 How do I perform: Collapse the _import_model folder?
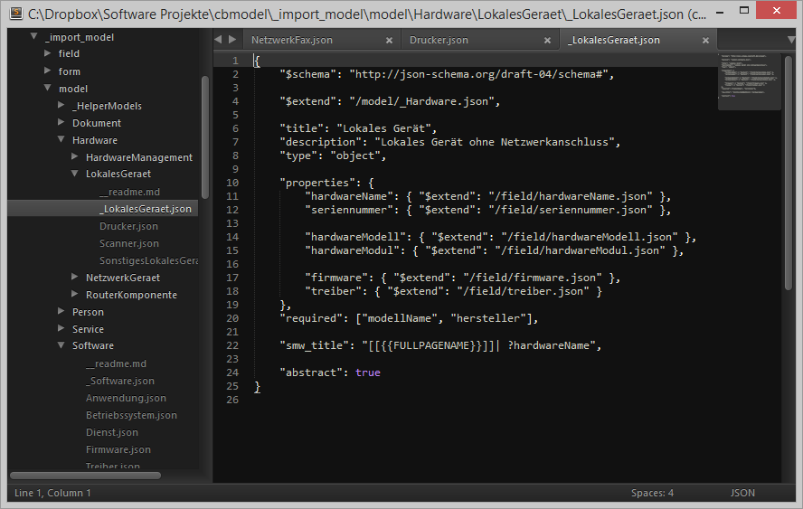[33, 36]
